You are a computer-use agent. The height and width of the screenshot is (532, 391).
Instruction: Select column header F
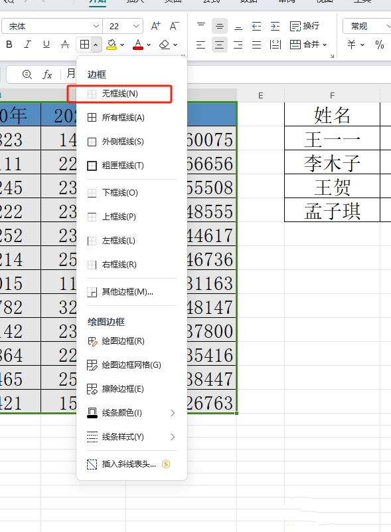pyautogui.click(x=332, y=95)
